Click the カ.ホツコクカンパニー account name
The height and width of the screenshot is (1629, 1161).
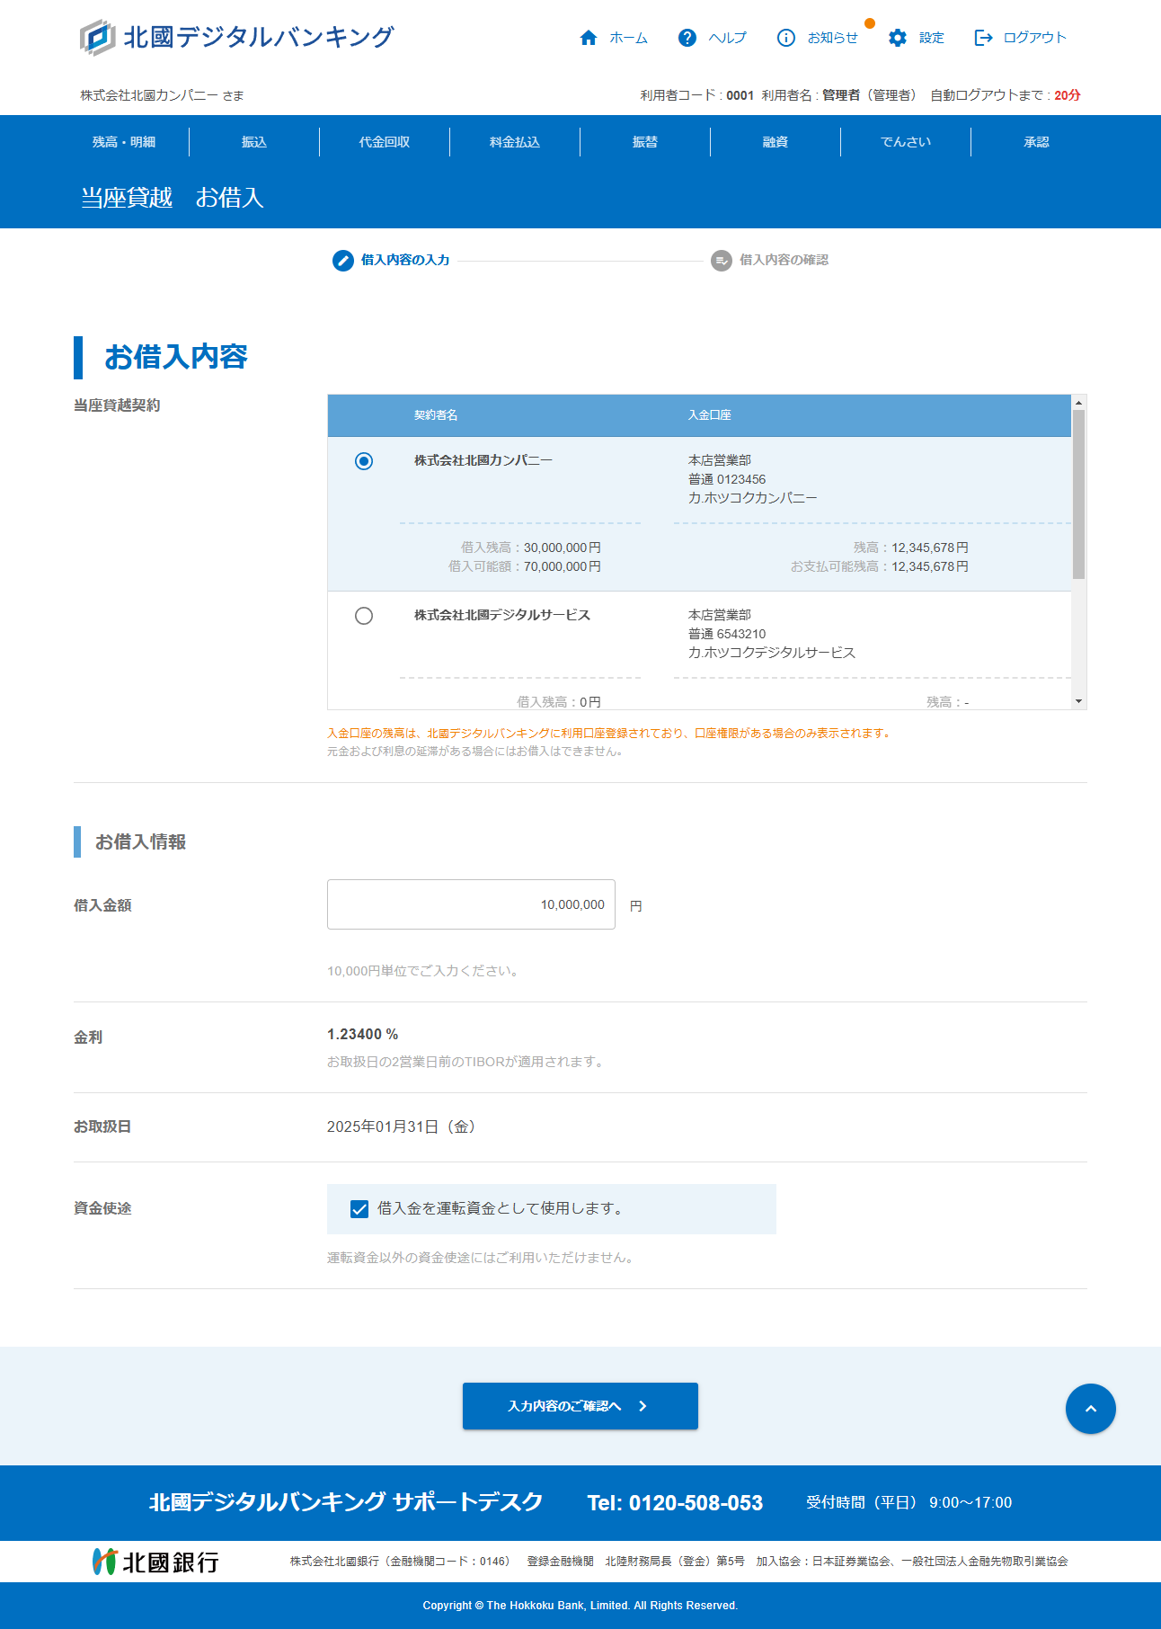tap(753, 499)
